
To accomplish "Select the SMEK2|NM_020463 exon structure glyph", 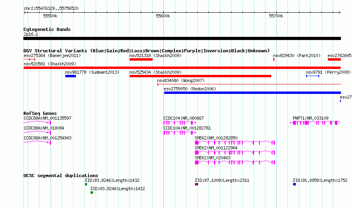I will [235, 162].
